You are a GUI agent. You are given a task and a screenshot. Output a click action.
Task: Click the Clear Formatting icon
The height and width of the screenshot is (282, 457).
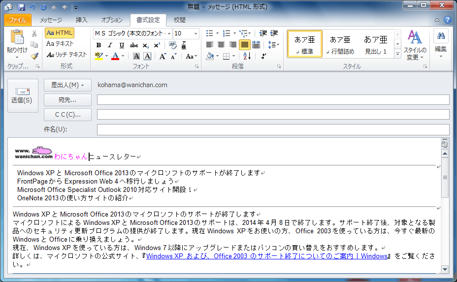pyautogui.click(x=172, y=45)
